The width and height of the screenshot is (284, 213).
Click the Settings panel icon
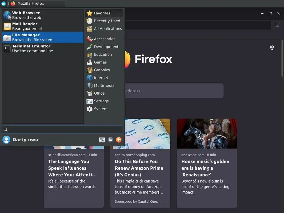(90, 101)
